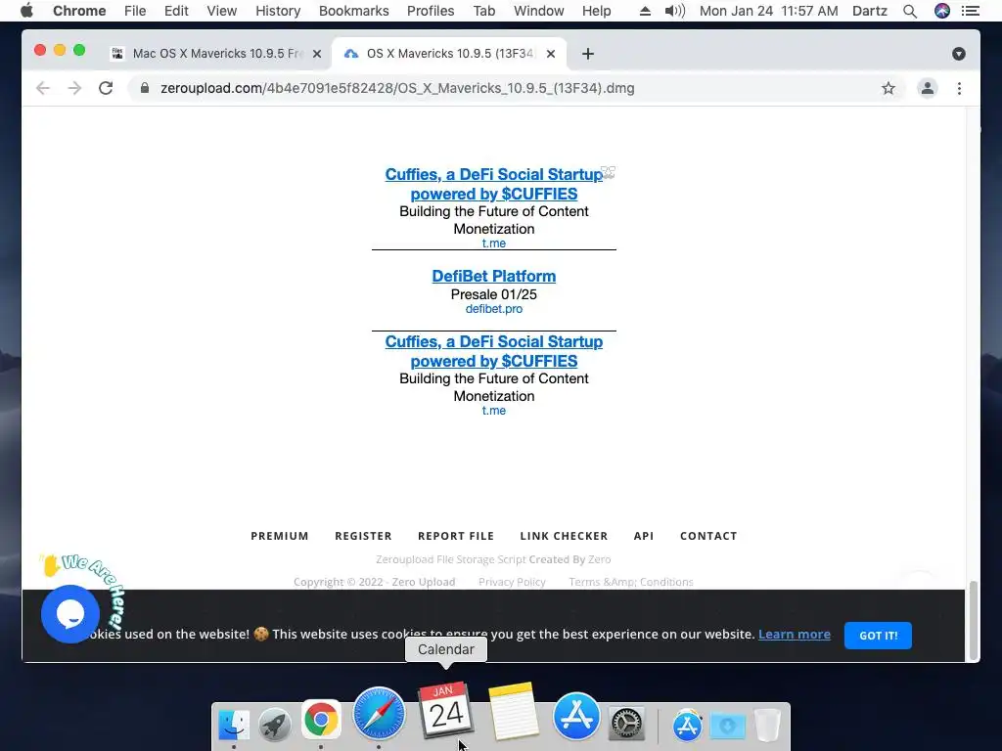The width and height of the screenshot is (1002, 751).
Task: Open the Window menu
Action: [x=539, y=11]
